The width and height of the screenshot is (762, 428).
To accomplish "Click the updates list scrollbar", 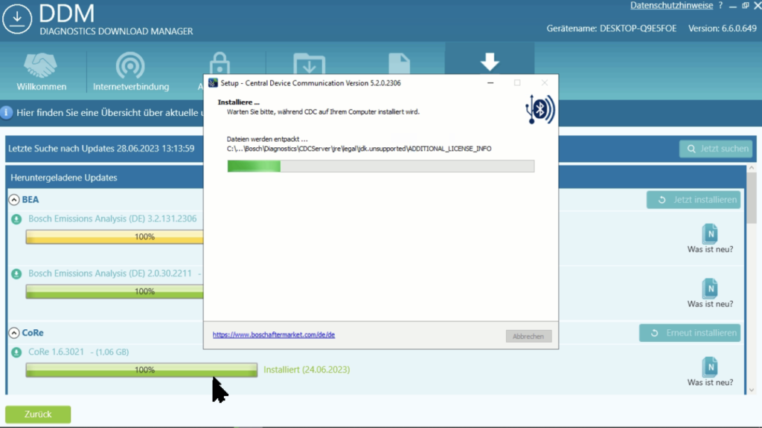I will click(x=752, y=199).
